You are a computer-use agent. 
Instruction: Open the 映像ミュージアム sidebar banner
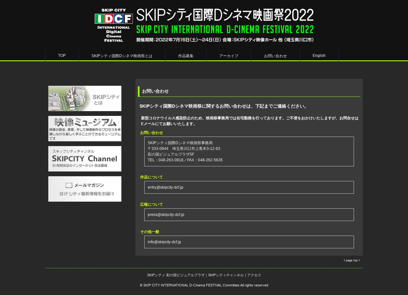click(x=85, y=129)
